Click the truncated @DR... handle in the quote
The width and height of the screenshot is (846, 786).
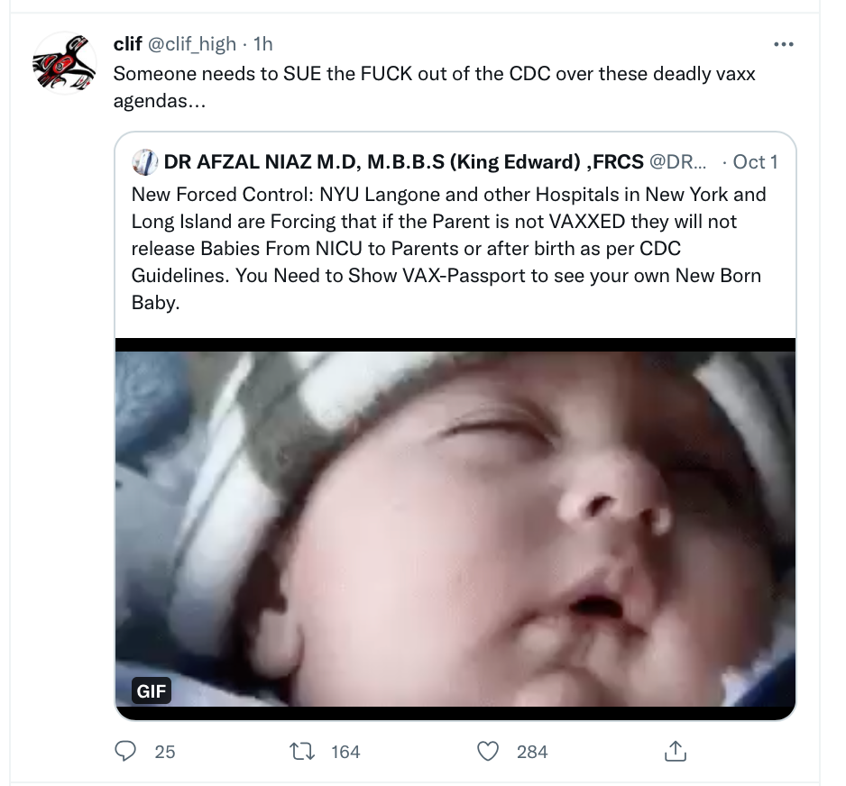coord(679,162)
